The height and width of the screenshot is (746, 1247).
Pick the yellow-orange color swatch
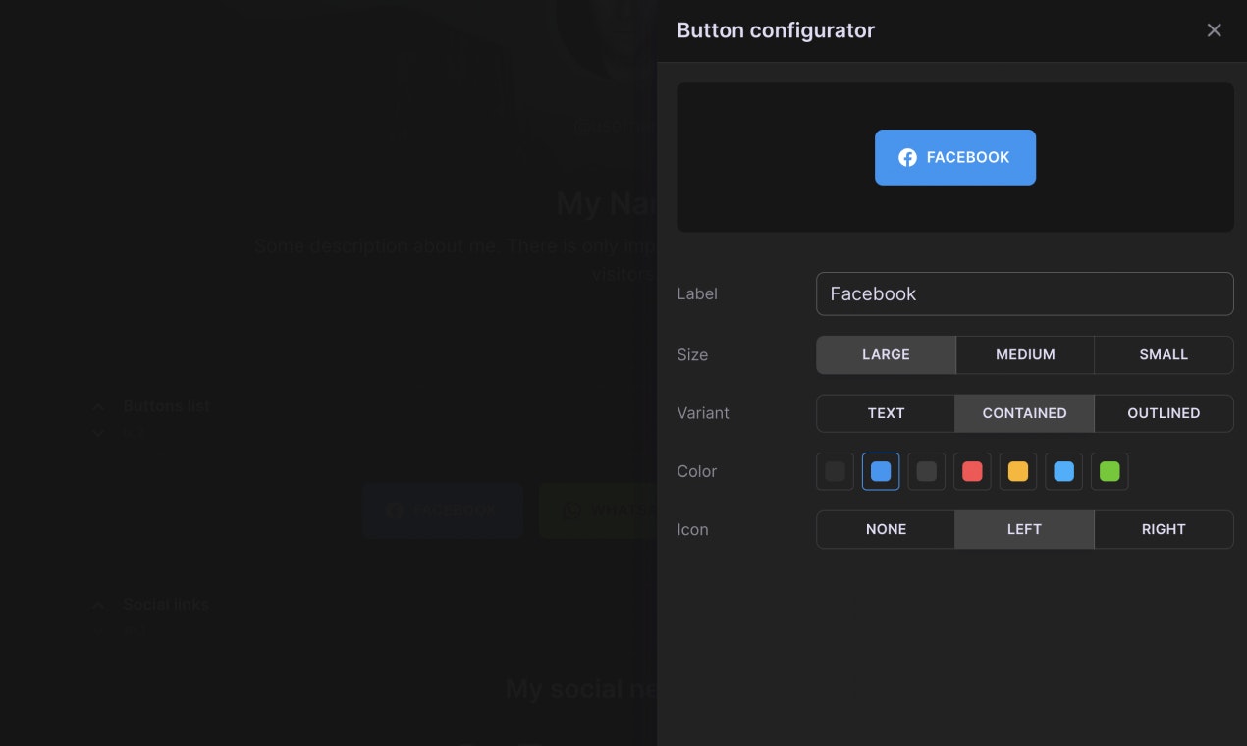(x=1018, y=471)
